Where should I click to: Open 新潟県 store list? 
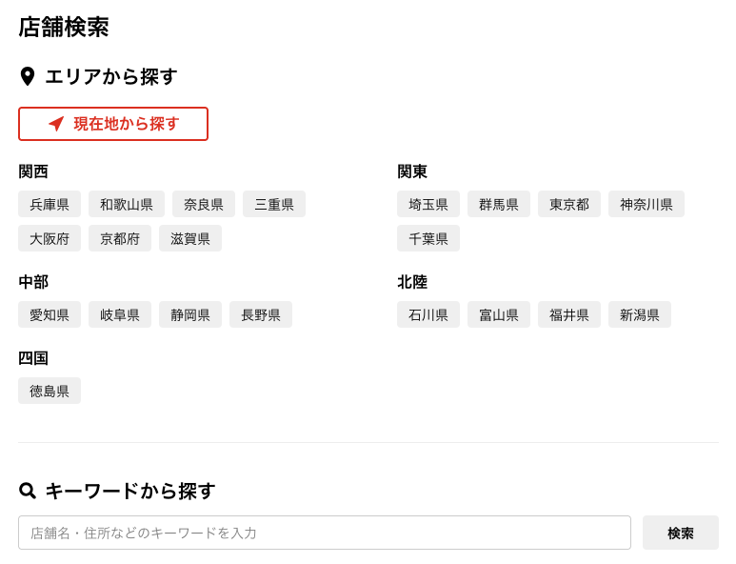pyautogui.click(x=640, y=314)
